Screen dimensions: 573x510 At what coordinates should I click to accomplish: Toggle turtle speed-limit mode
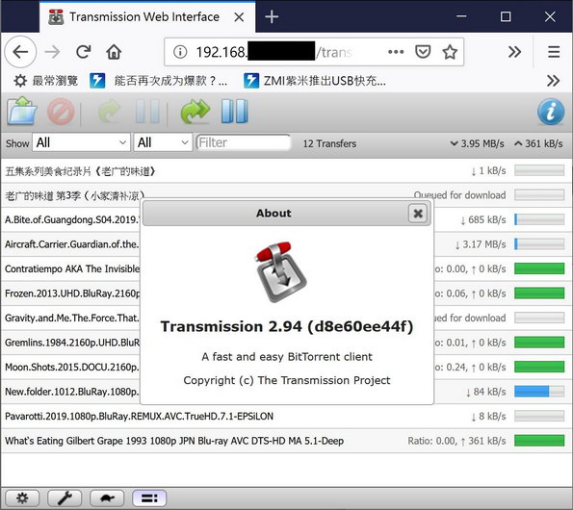tap(107, 498)
